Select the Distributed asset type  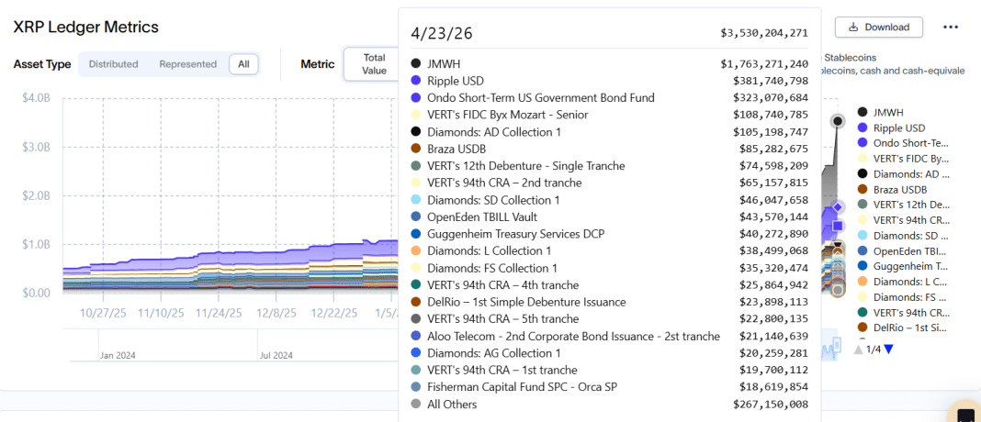(113, 64)
